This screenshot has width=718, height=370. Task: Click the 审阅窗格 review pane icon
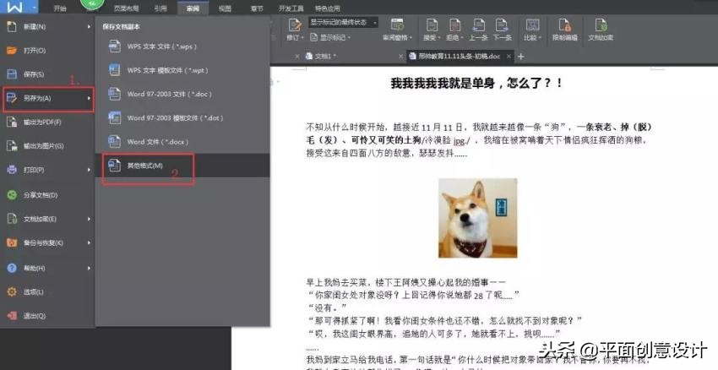397,25
